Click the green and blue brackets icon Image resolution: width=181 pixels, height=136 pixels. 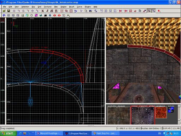tap(27, 15)
